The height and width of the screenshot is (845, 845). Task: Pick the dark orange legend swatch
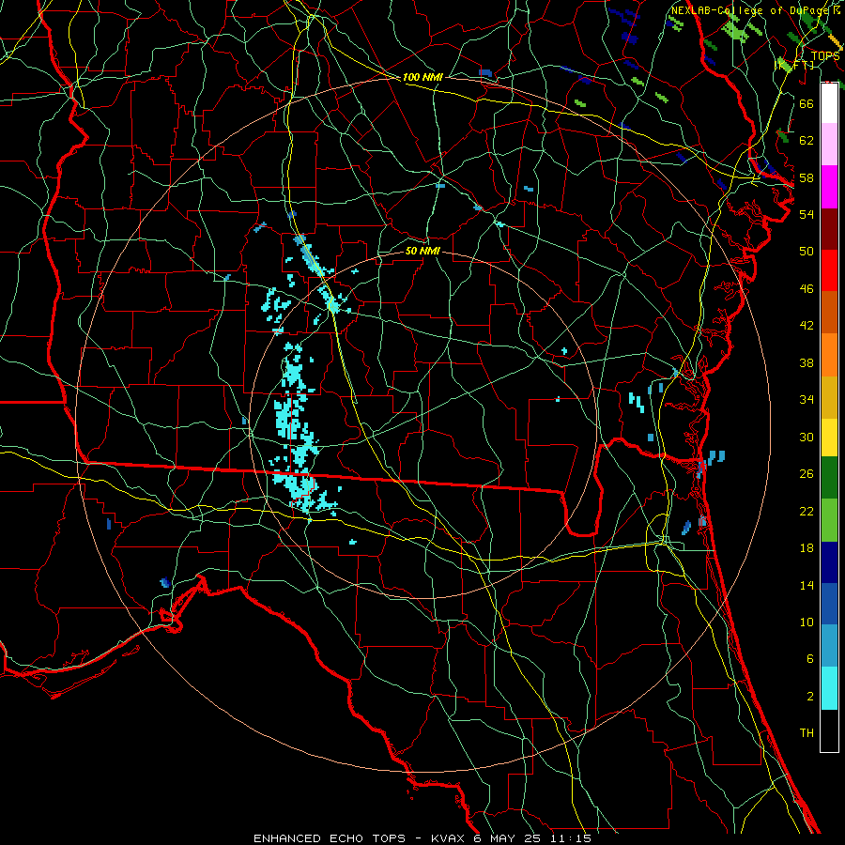pos(829,312)
